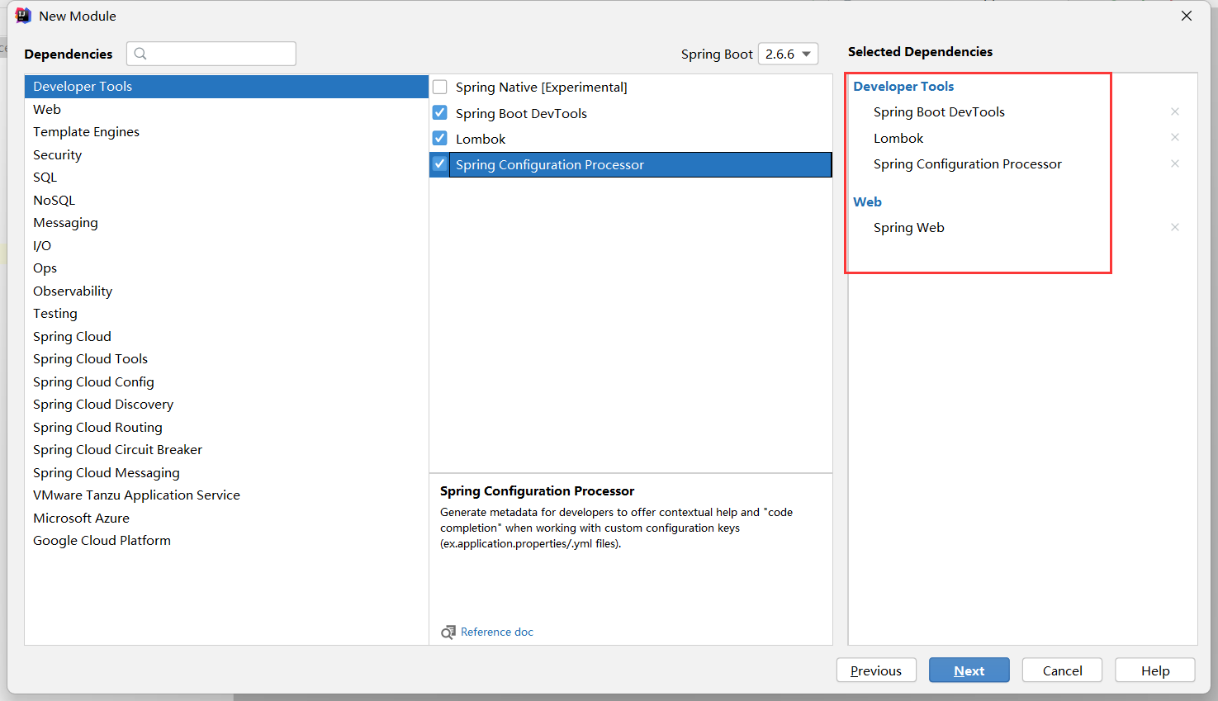Uncheck the Spring Boot DevTools checkbox
The image size is (1218, 701).
[440, 113]
